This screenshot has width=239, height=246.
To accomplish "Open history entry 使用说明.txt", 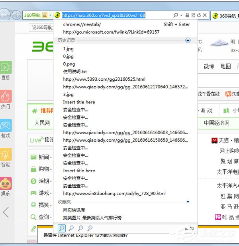I will [75, 71].
